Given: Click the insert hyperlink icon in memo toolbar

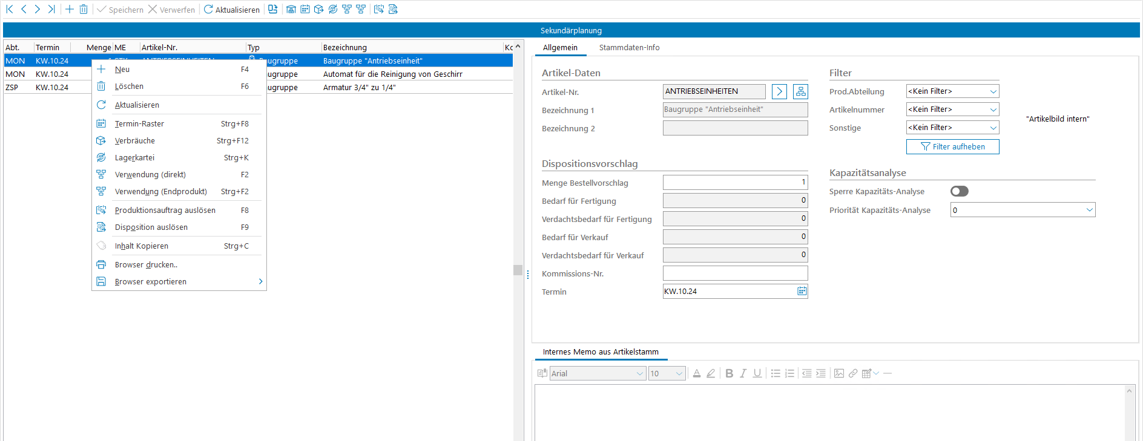Looking at the screenshot, I should (x=852, y=373).
